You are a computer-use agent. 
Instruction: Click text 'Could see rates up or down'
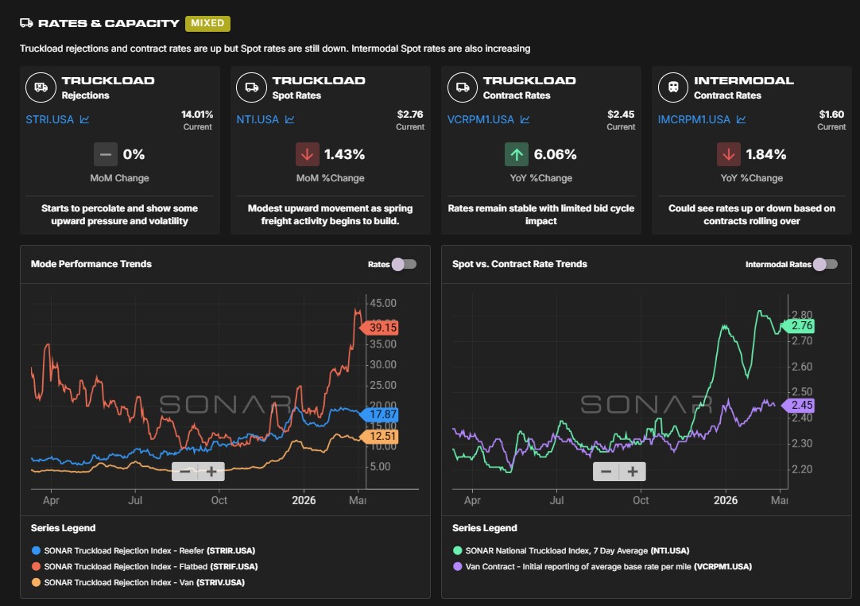[x=722, y=208]
